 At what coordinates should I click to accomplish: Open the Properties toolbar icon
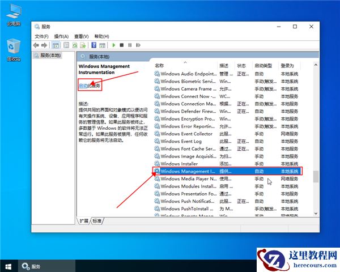[x=66, y=45]
